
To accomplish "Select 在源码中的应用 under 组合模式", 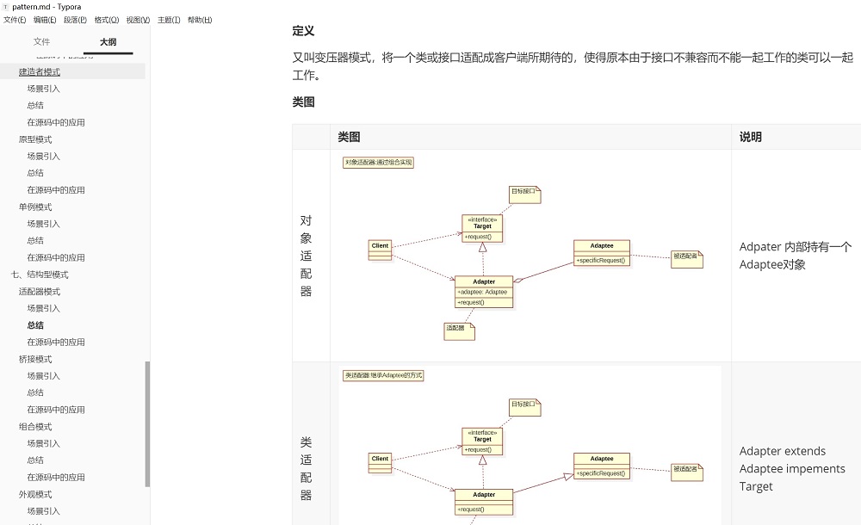I will [56, 477].
